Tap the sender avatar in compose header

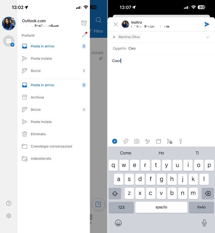pos(125,24)
